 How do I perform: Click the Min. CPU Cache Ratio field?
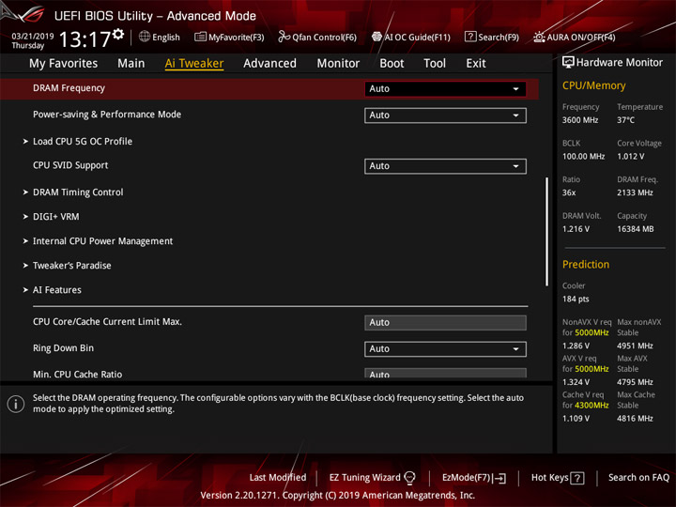click(x=445, y=374)
